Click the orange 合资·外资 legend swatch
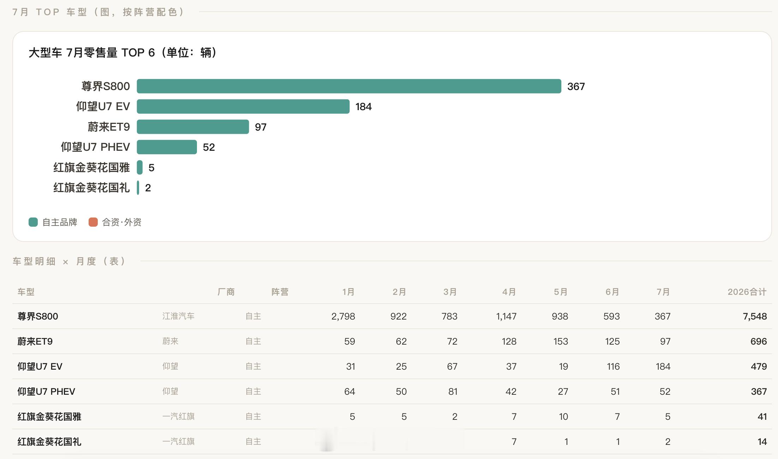The width and height of the screenshot is (778, 459). [x=93, y=222]
